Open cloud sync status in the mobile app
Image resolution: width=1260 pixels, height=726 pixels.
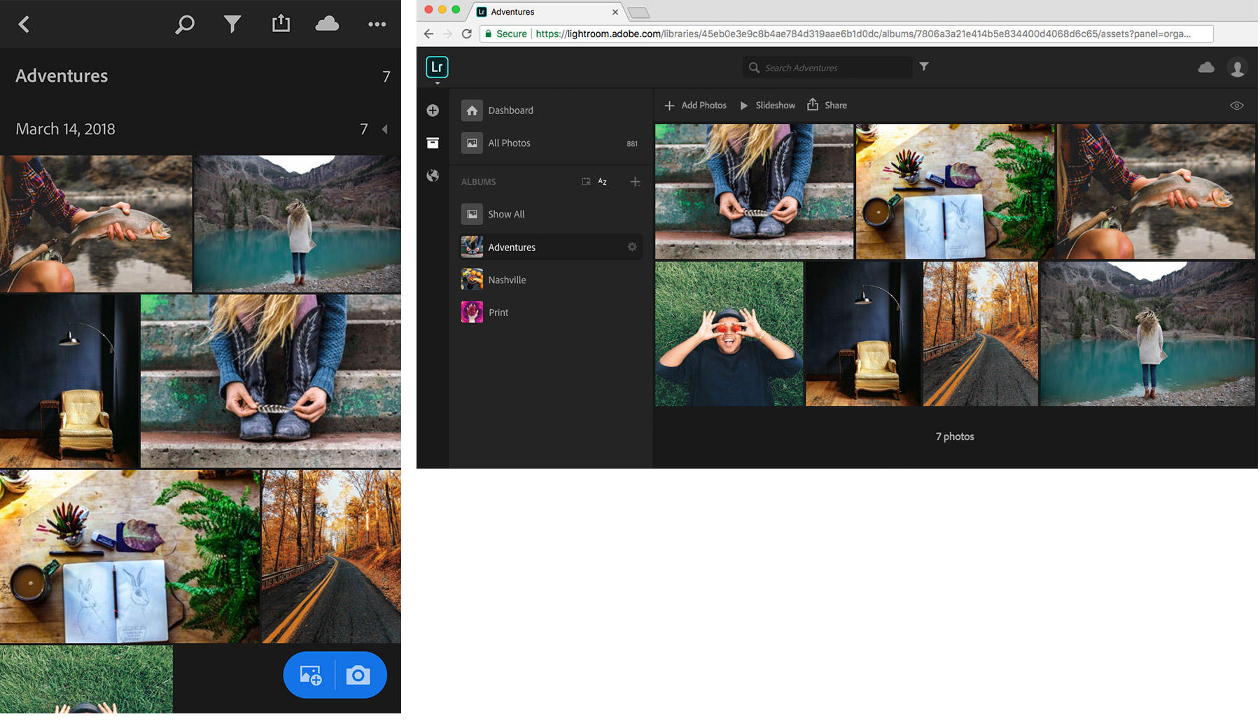326,24
